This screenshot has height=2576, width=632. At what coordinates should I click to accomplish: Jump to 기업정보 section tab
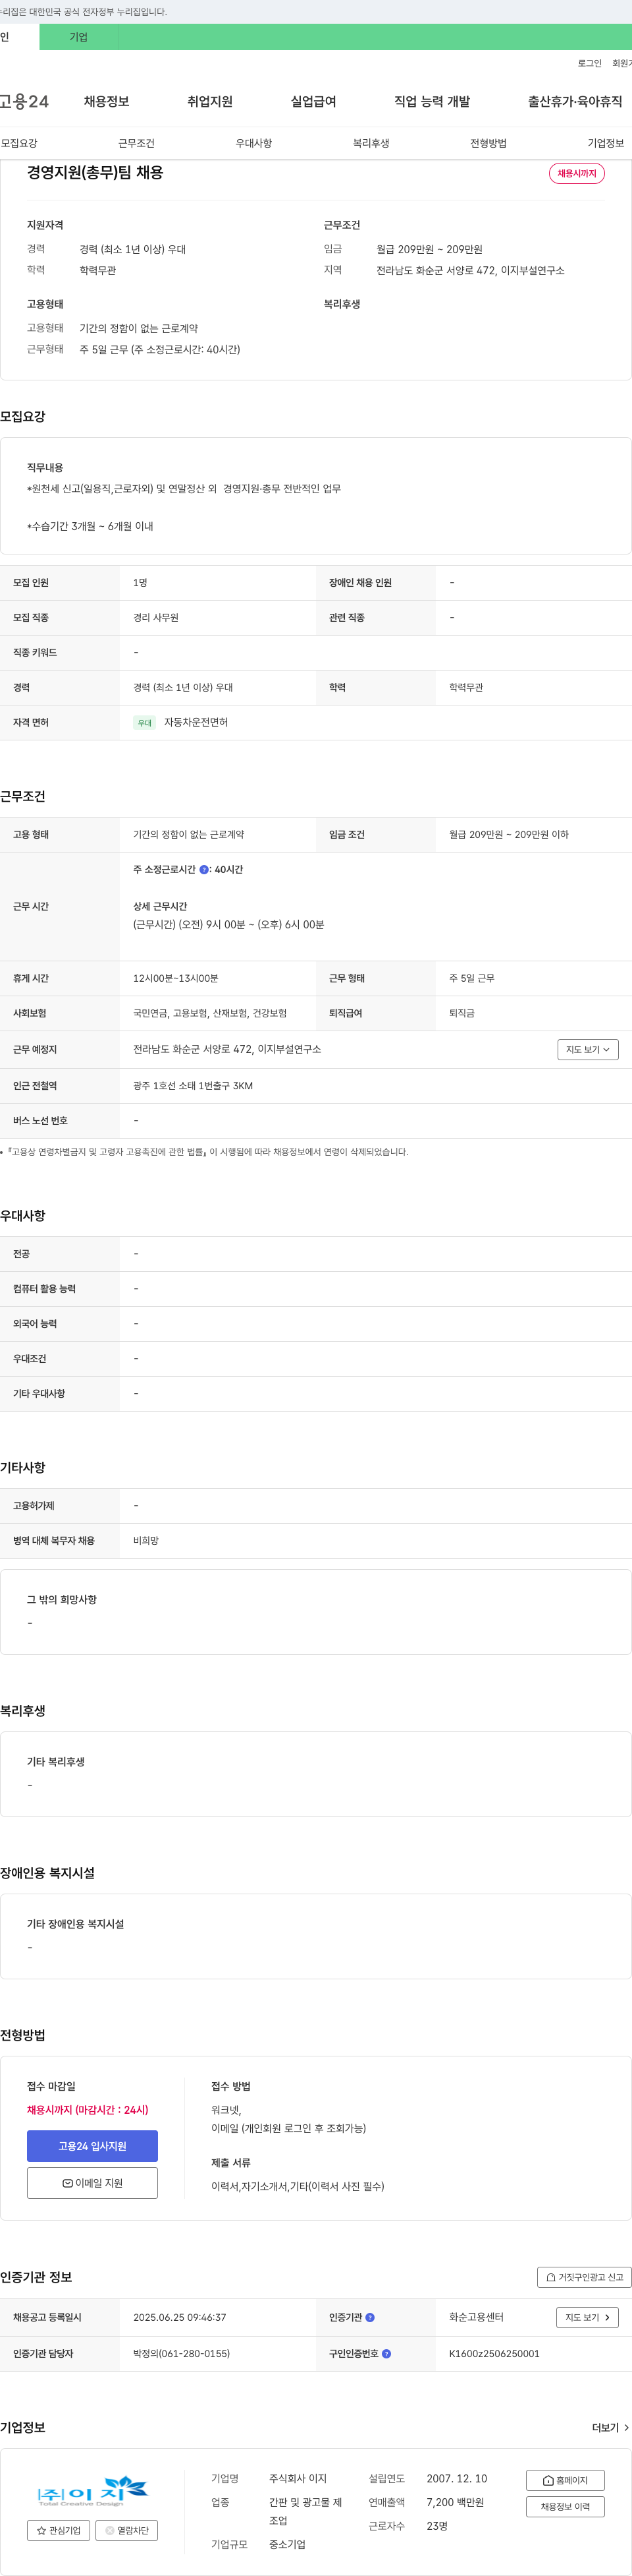tap(605, 143)
